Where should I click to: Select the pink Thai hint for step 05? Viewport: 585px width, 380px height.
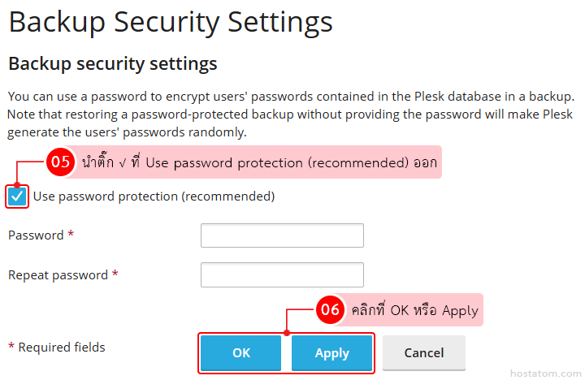pos(258,162)
